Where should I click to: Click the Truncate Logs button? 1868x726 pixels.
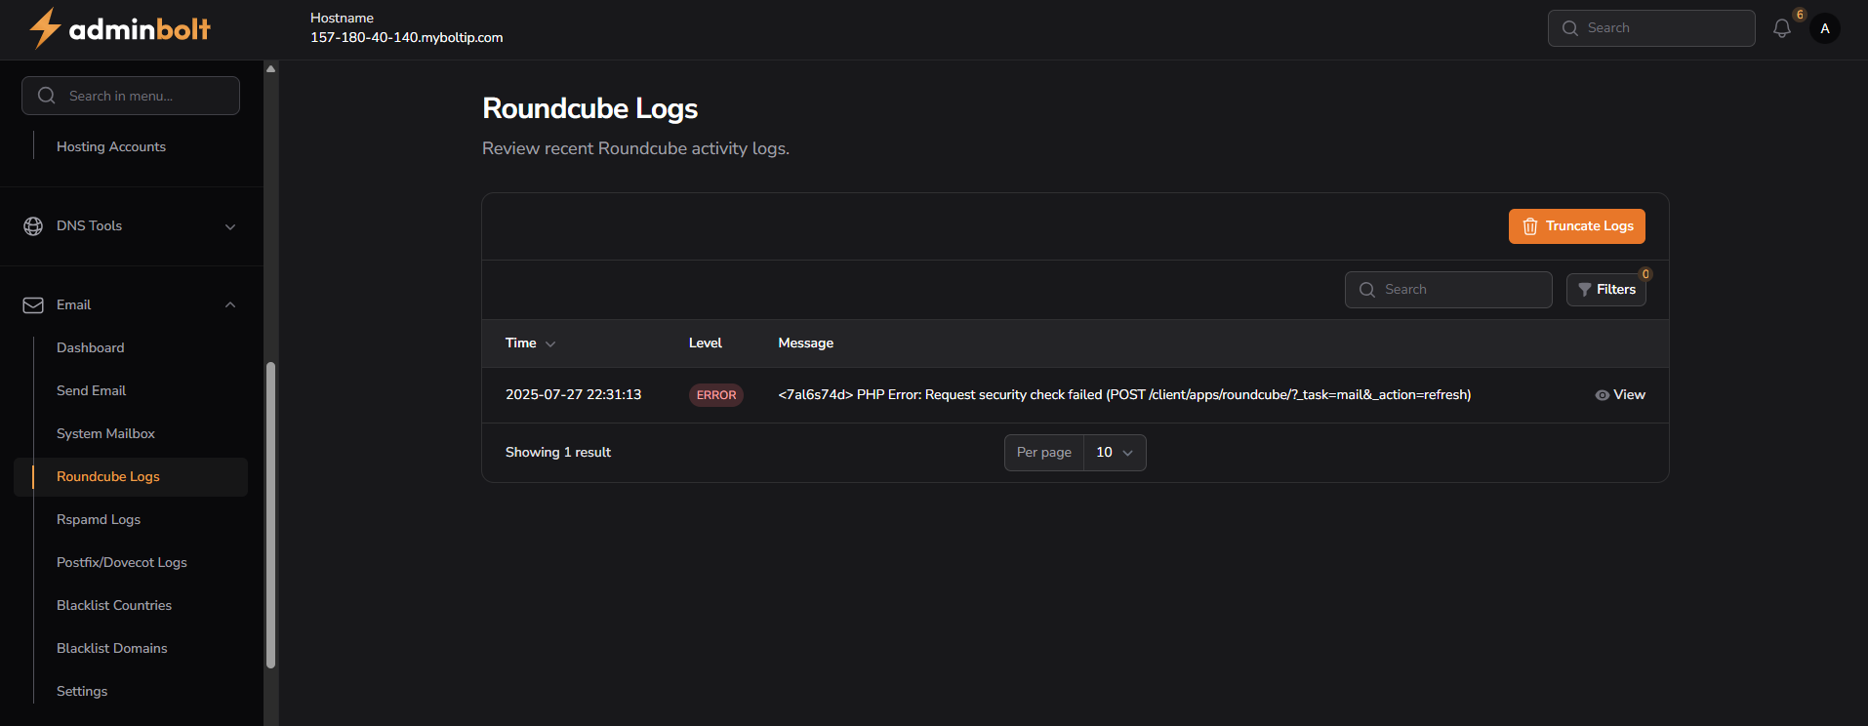tap(1577, 226)
